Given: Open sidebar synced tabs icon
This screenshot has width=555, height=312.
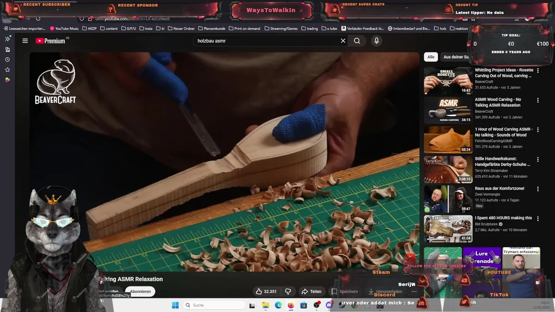Looking at the screenshot, I should coord(7,49).
